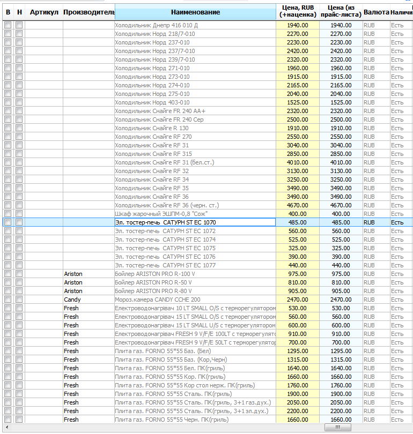The height and width of the screenshot is (434, 413).
Task: Click markup price 2470.00 for CANDY CCHE 200
Action: [298, 300]
